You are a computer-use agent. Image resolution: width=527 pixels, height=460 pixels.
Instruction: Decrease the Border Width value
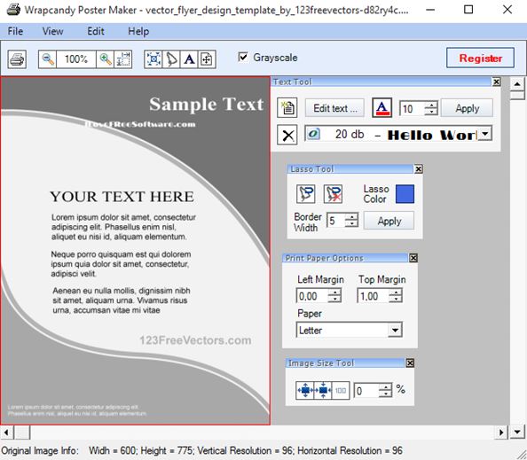point(351,224)
